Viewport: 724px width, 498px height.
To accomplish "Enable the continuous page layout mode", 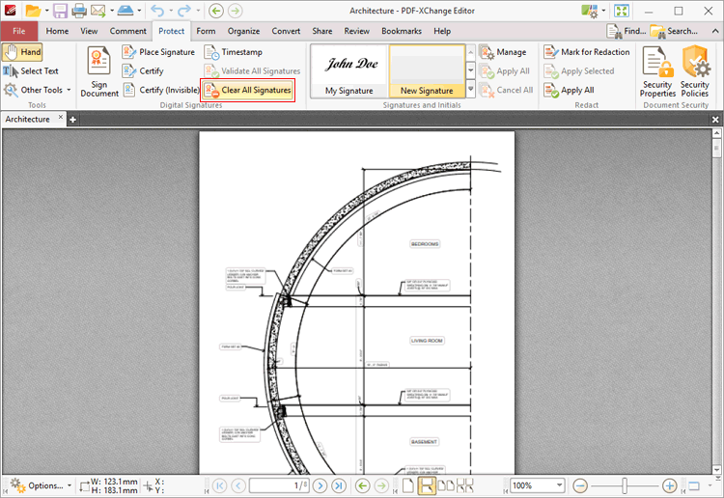I will [x=426, y=485].
